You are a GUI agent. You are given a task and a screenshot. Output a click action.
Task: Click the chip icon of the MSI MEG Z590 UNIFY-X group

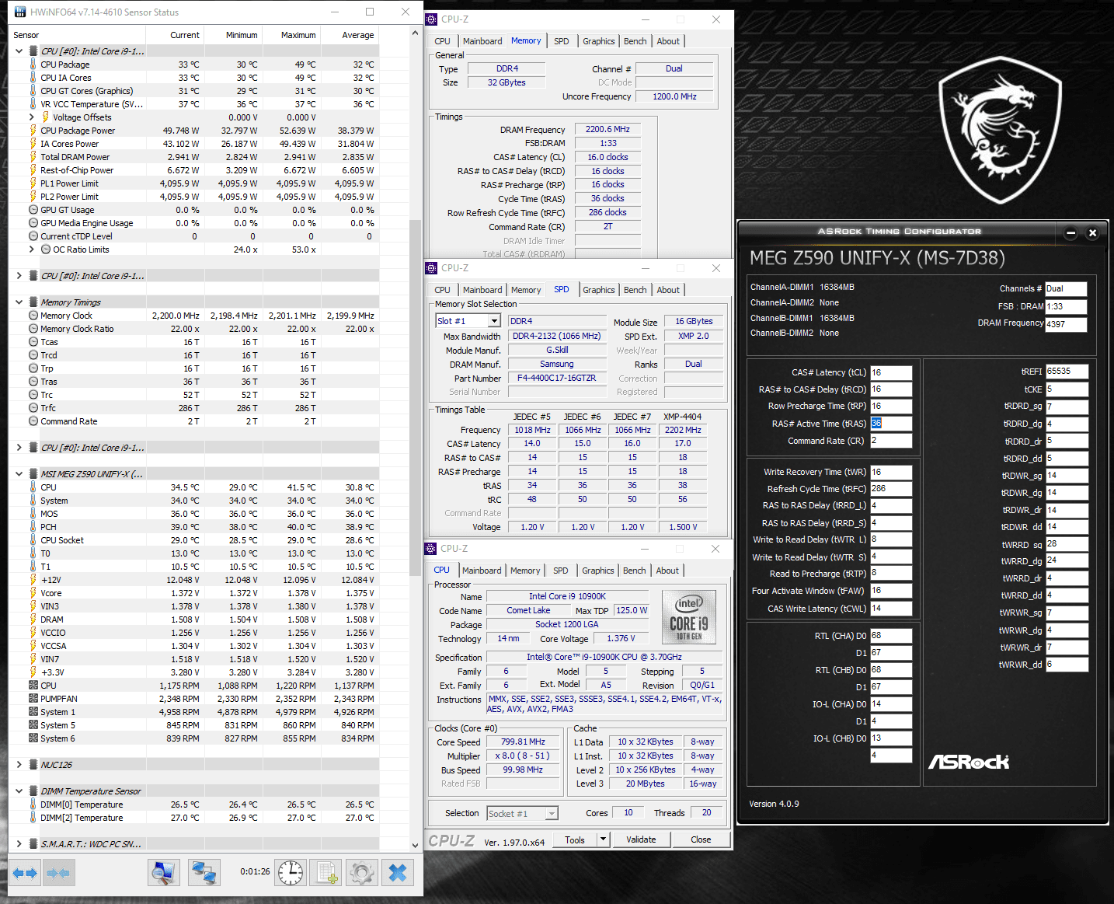[33, 474]
